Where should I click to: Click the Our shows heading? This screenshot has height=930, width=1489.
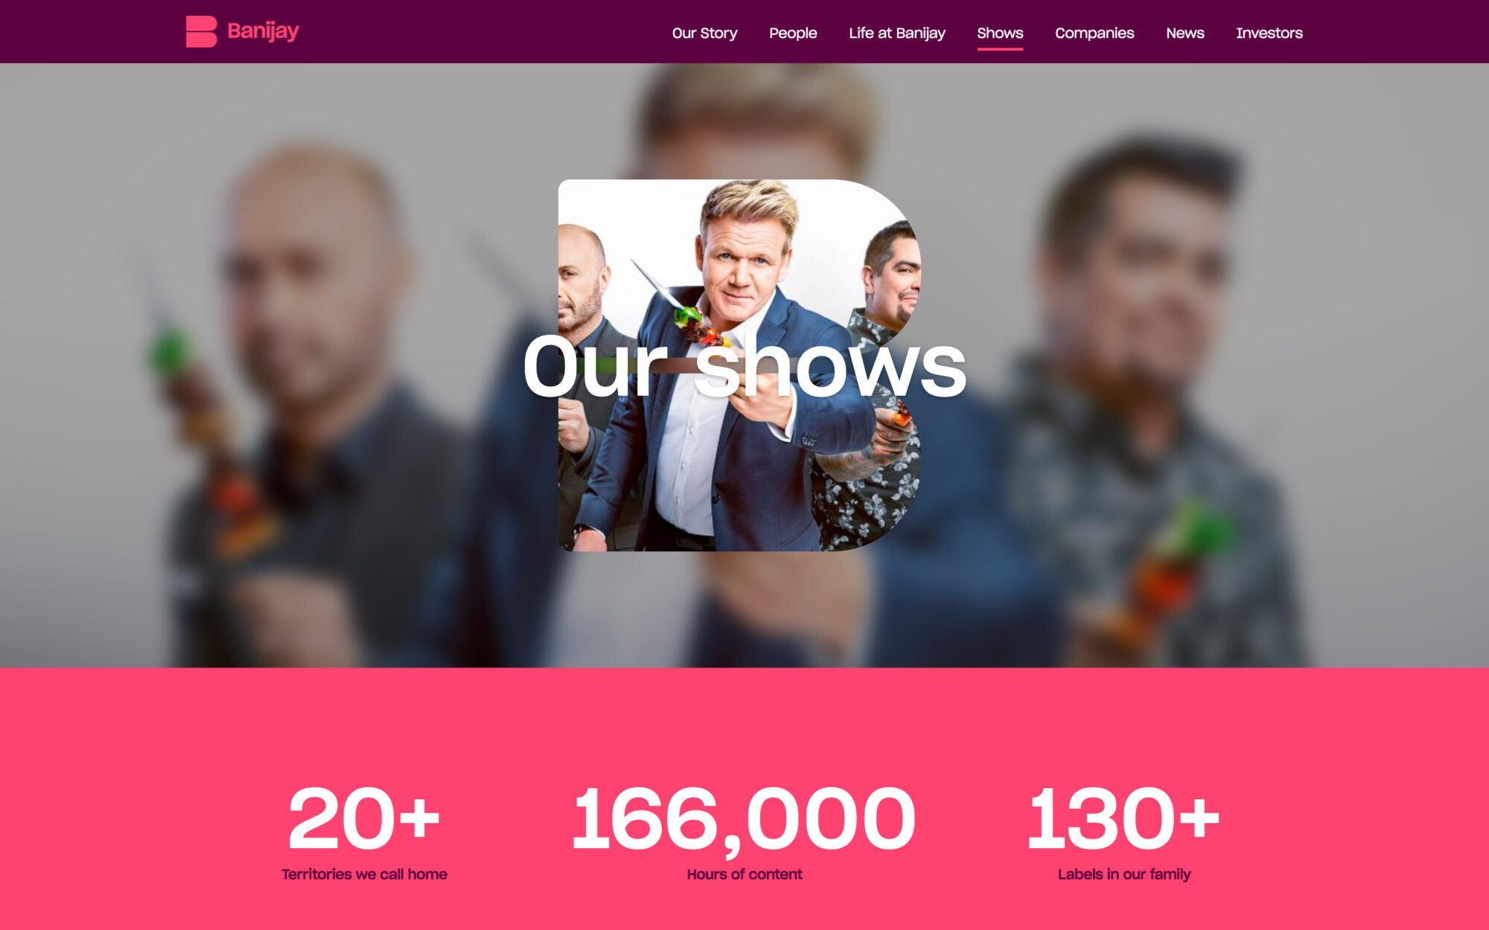click(x=744, y=366)
